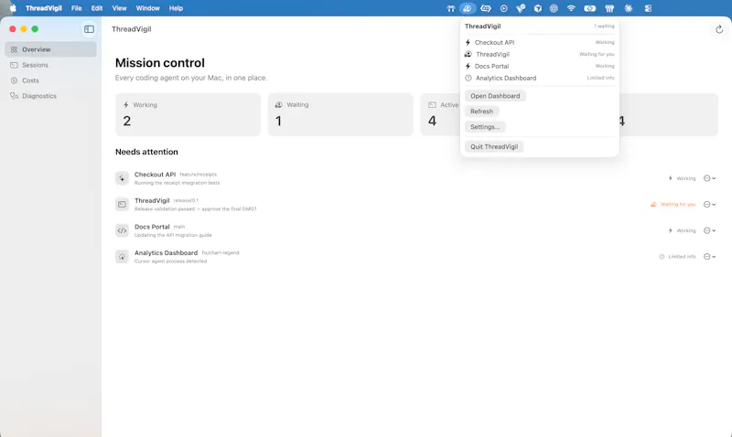This screenshot has width=732, height=437.
Task: Click the Refresh button in popup
Action: 482,111
